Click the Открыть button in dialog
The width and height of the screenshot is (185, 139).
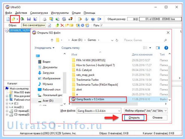134,118
